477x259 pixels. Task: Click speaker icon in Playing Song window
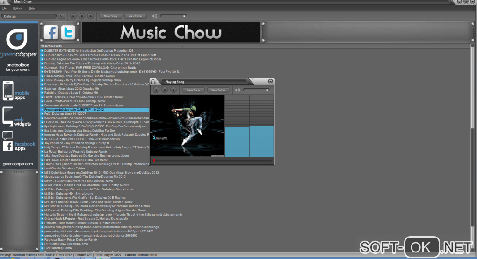(x=237, y=90)
